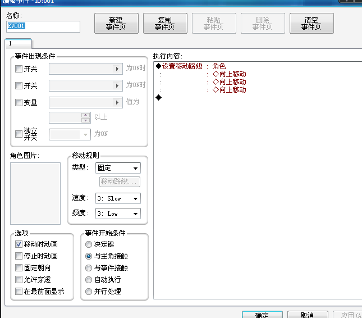Enable the 变量 condition checkbox

click(19, 103)
